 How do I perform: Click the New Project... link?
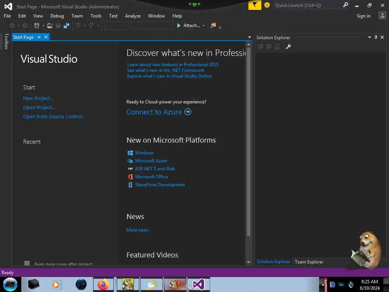click(38, 98)
